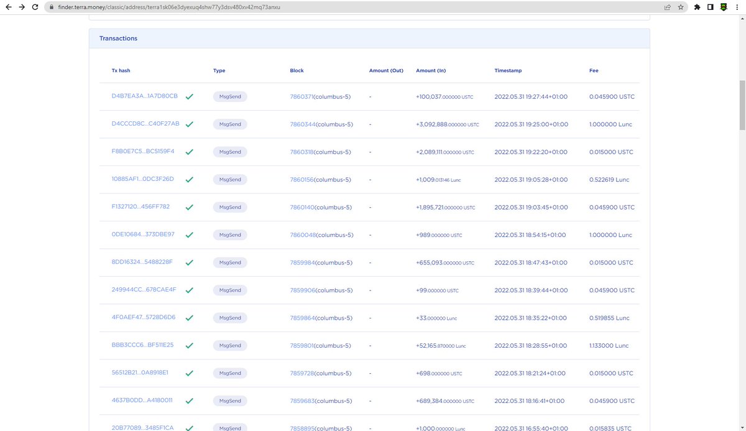Click success checkmark for 10885AF1...0DC3F26D
Image resolution: width=746 pixels, height=431 pixels.
pos(190,180)
